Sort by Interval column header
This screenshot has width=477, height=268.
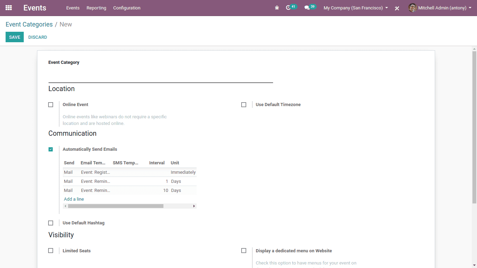157,163
